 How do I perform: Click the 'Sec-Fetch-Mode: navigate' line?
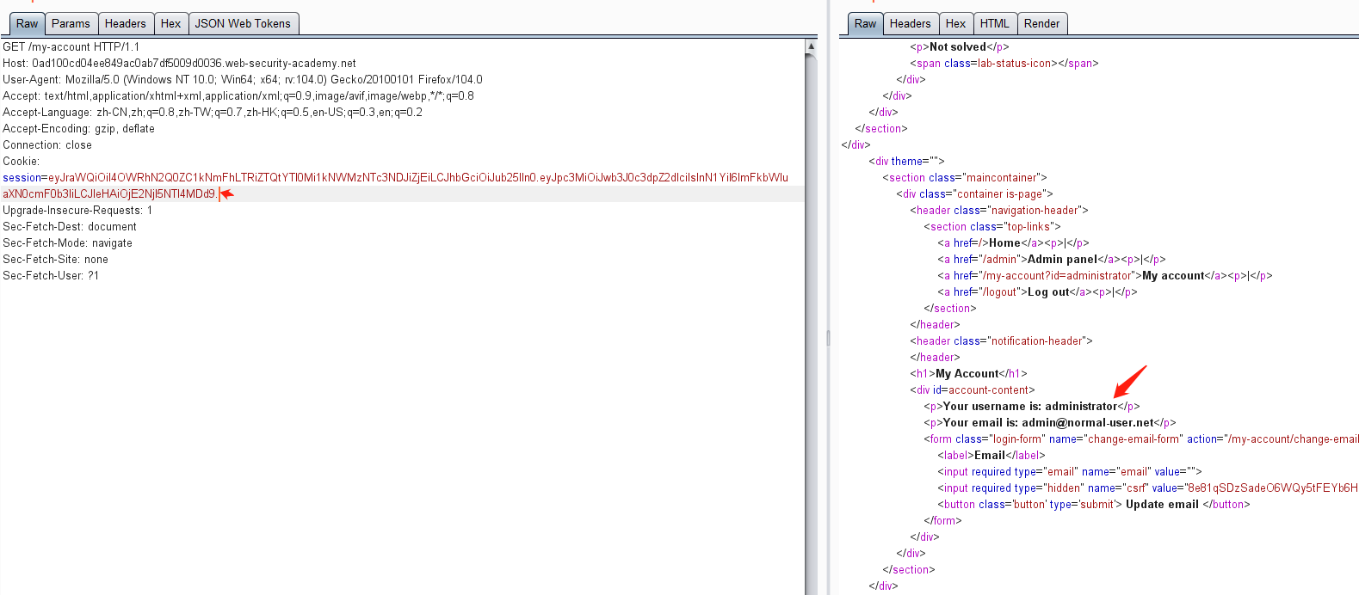tap(67, 243)
